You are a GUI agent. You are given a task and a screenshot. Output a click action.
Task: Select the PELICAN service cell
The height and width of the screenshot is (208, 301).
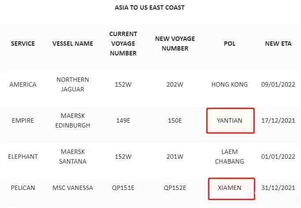coord(23,188)
